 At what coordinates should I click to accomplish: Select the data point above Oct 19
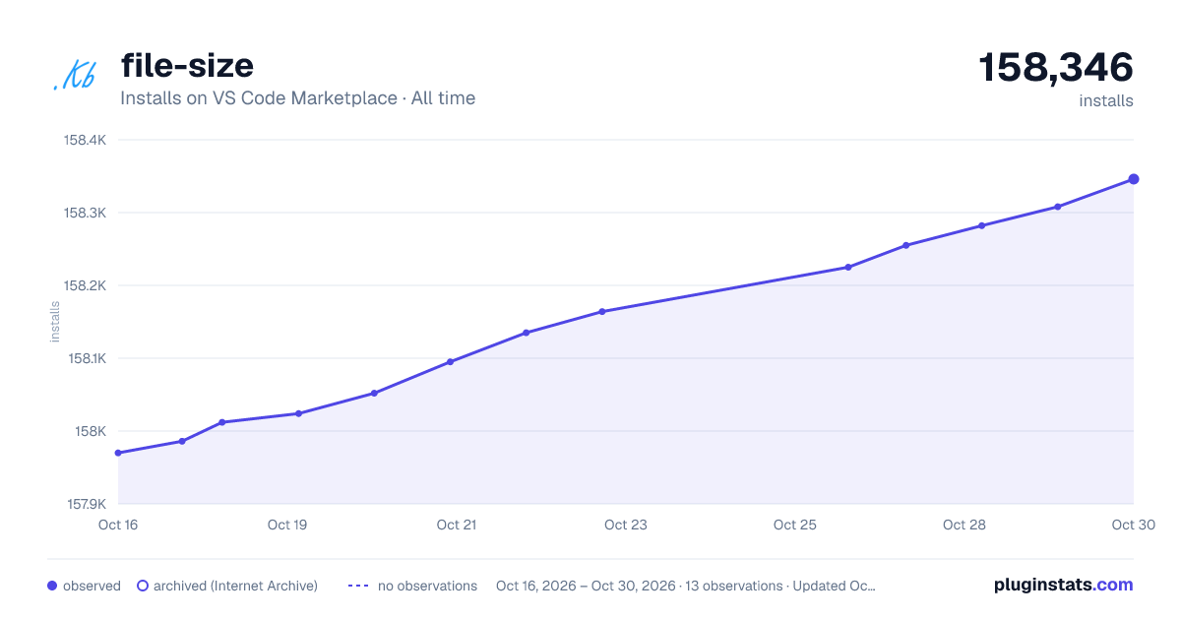click(x=298, y=413)
